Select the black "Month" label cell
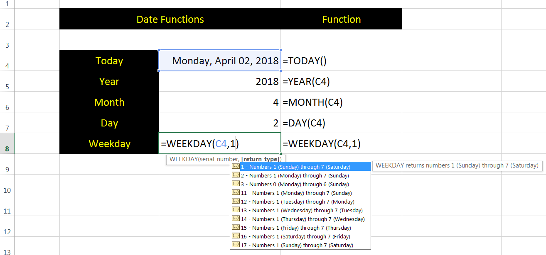 [x=109, y=102]
